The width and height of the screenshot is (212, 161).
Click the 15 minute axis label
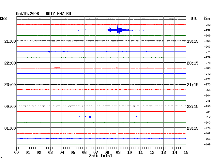click(186, 153)
